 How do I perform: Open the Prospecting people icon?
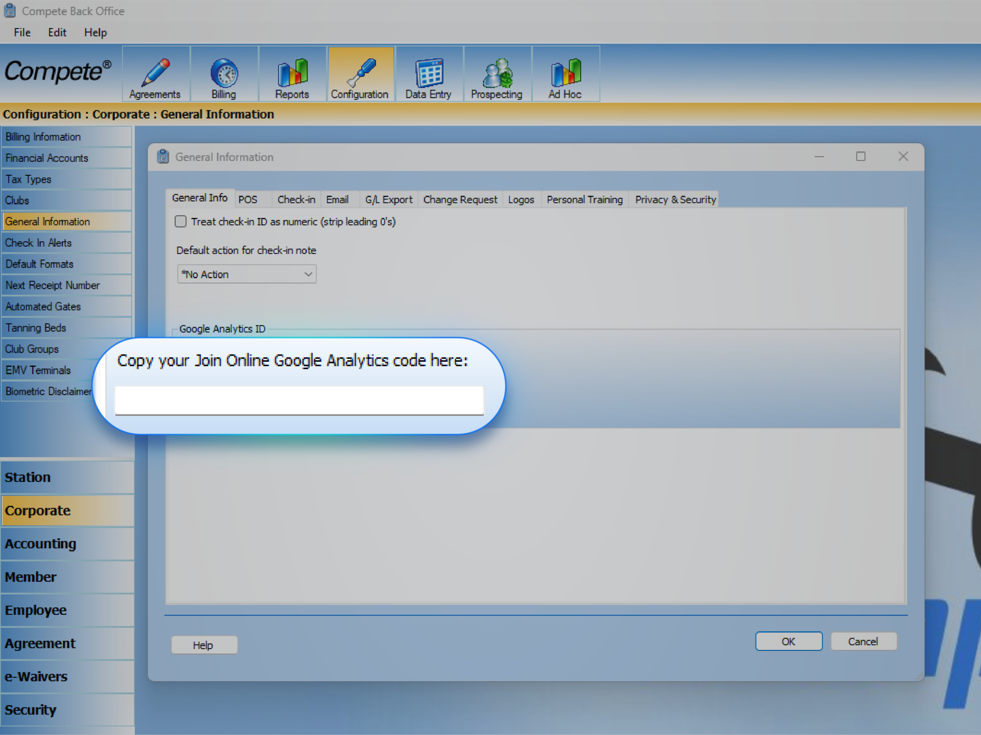coord(497,74)
